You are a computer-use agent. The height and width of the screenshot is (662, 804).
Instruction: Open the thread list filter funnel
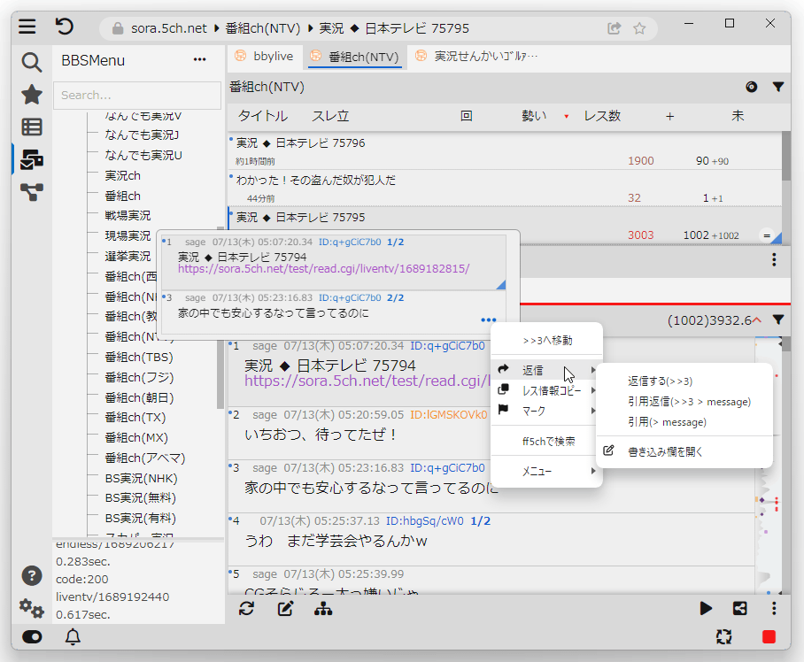[777, 87]
